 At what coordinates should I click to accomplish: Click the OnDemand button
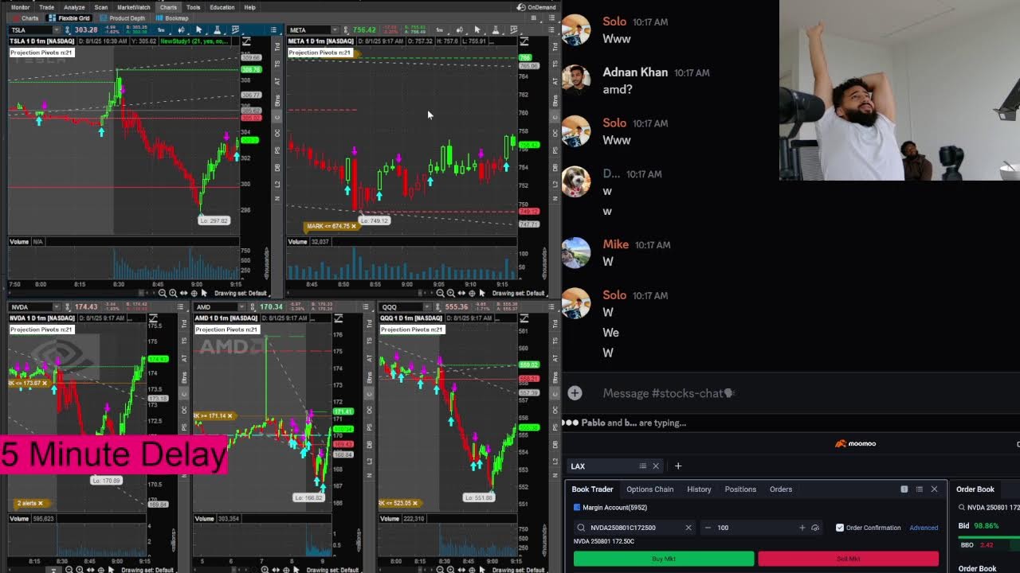point(536,7)
